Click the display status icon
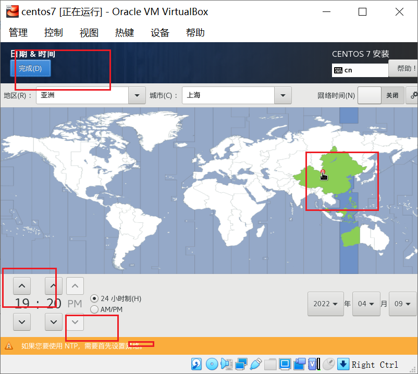Screen dimensions: 418x374 coord(285,364)
